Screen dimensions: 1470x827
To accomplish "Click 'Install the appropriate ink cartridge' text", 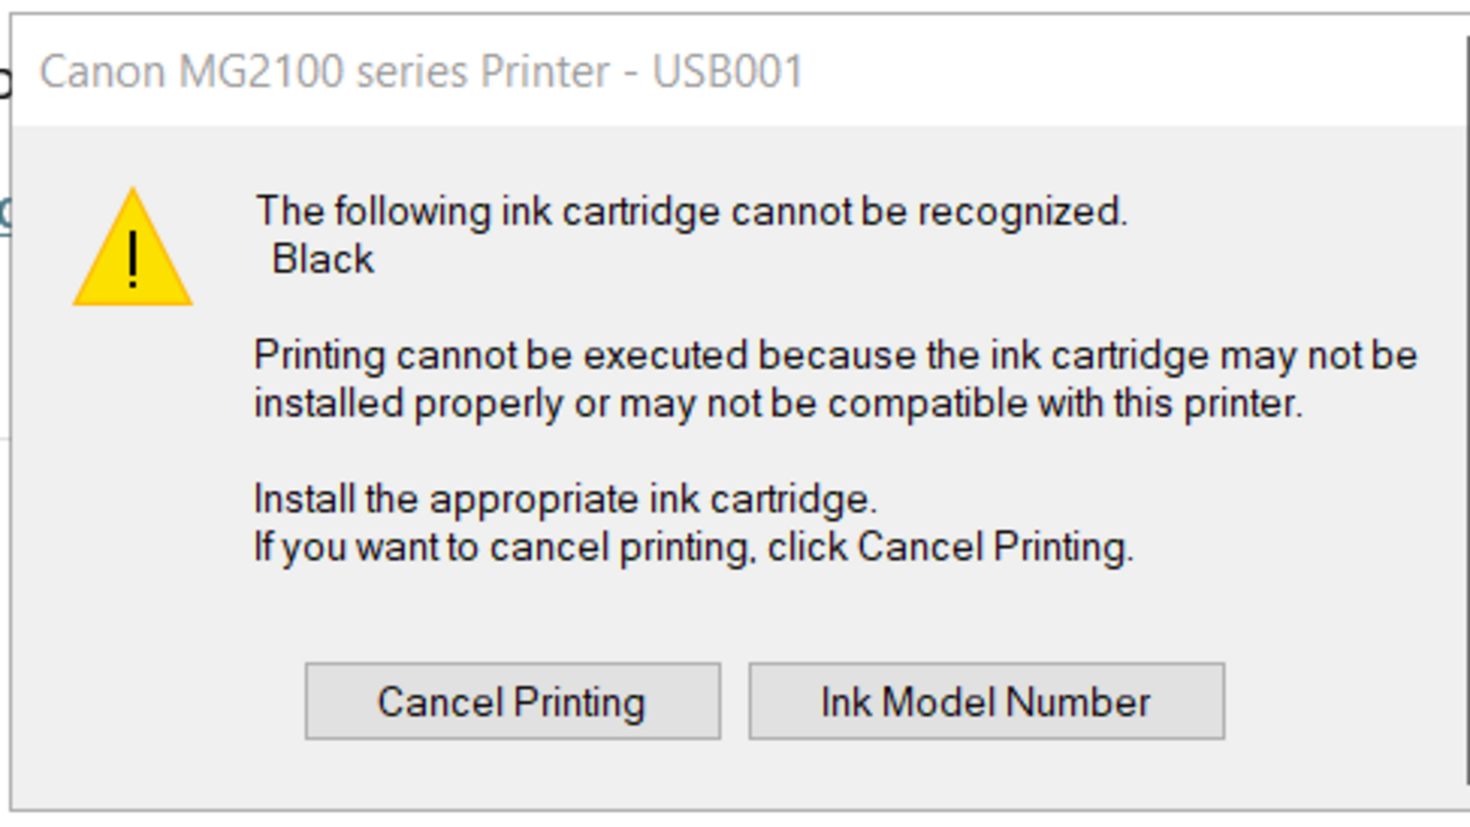I will [x=565, y=499].
